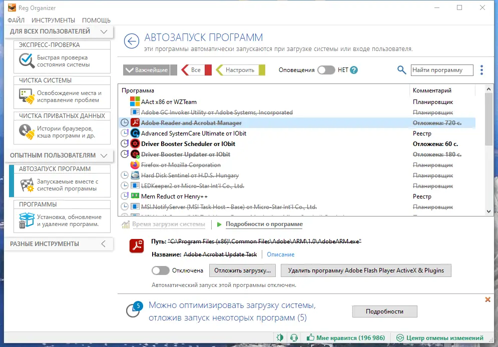Open the ИНСТРУМЕНТЫ menu
Screen dimensions: 498x347
click(x=53, y=20)
